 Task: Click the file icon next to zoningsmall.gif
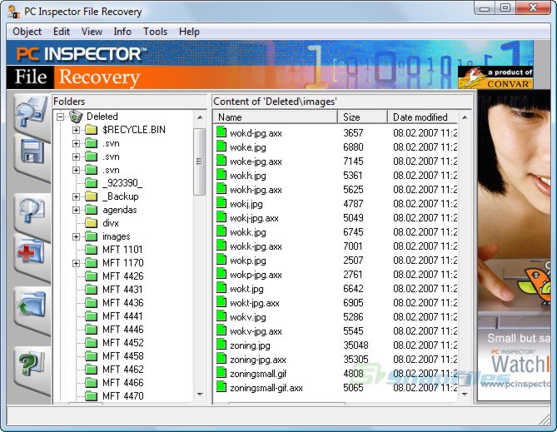click(221, 373)
